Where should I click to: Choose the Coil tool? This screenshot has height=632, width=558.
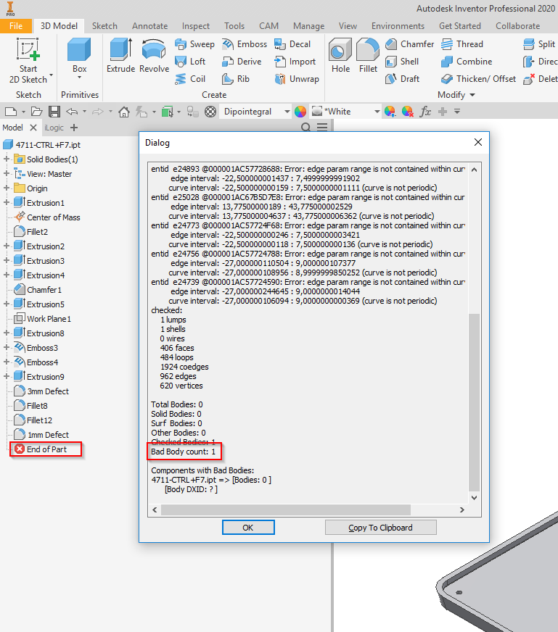pyautogui.click(x=190, y=78)
